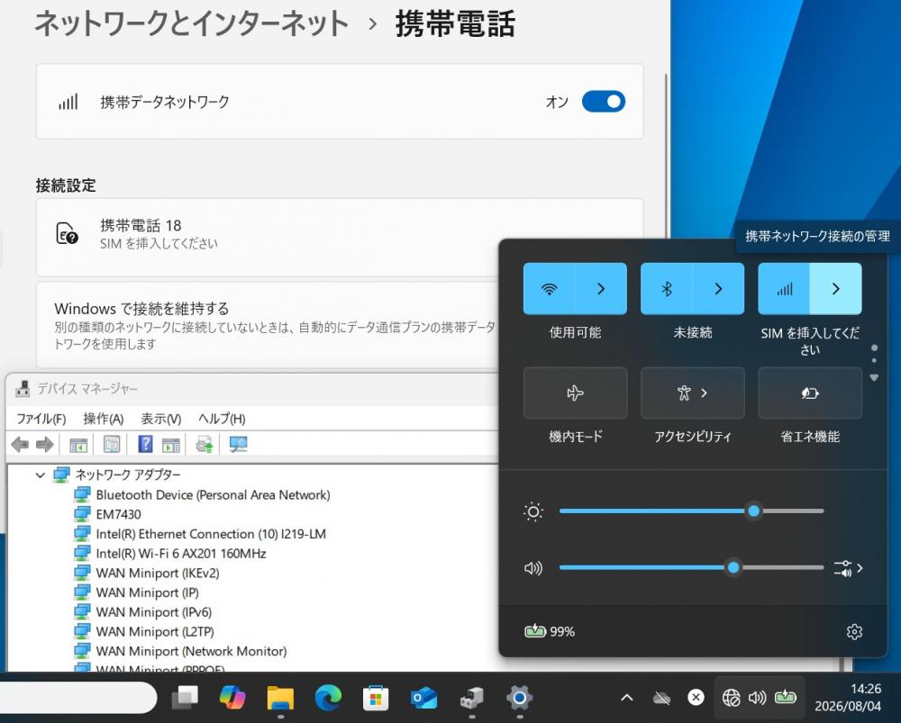Adjust the volume slider

pos(691,567)
